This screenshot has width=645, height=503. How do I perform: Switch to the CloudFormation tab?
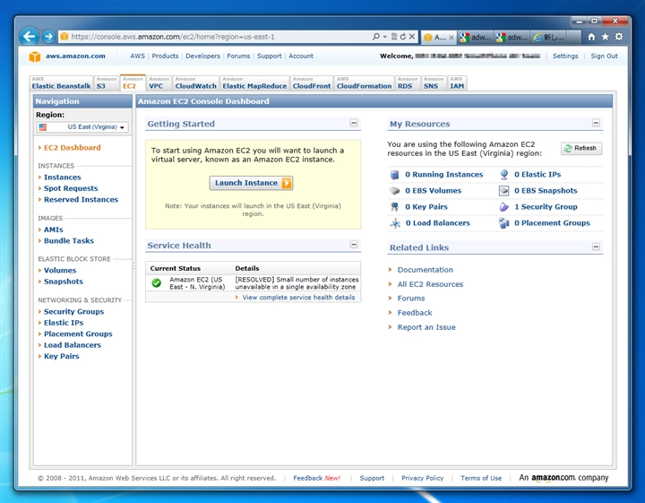364,83
